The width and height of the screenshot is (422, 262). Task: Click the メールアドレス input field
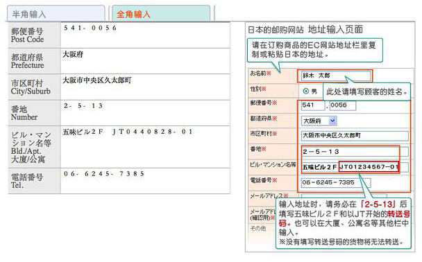pyautogui.click(x=344, y=196)
